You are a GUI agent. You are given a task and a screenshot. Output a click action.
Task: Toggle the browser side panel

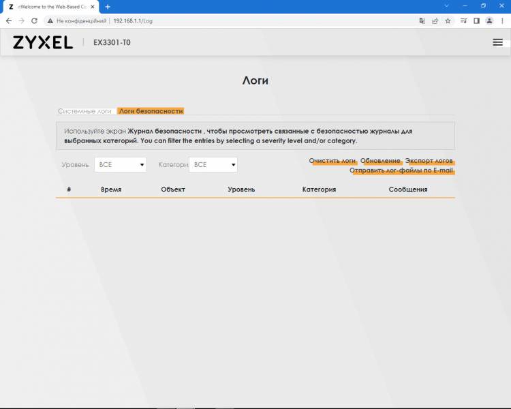[476, 21]
